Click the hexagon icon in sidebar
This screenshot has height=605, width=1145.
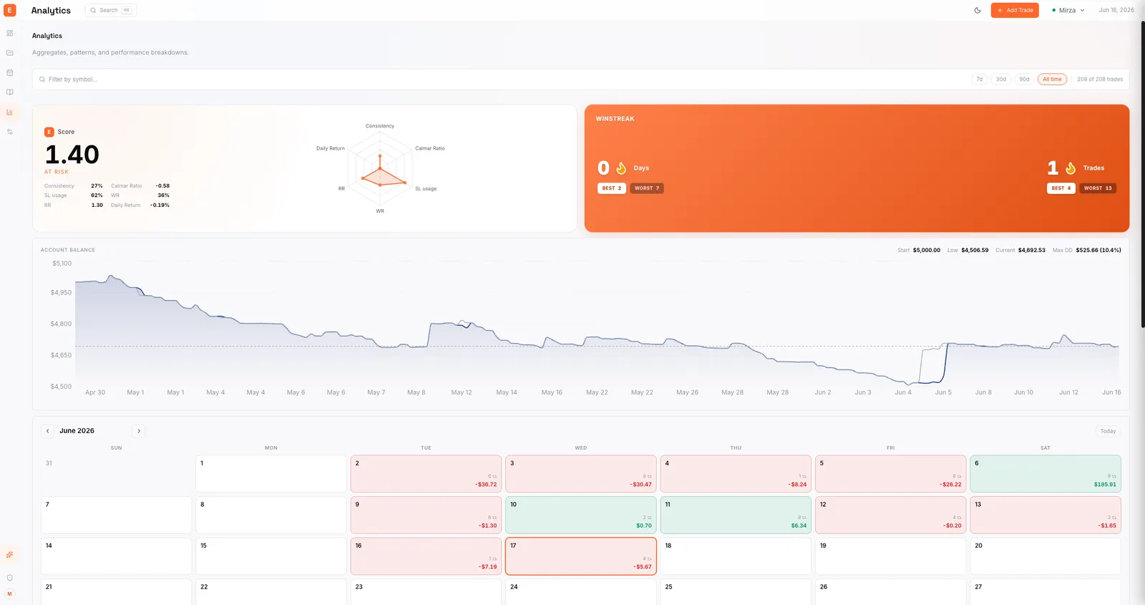tap(10, 578)
